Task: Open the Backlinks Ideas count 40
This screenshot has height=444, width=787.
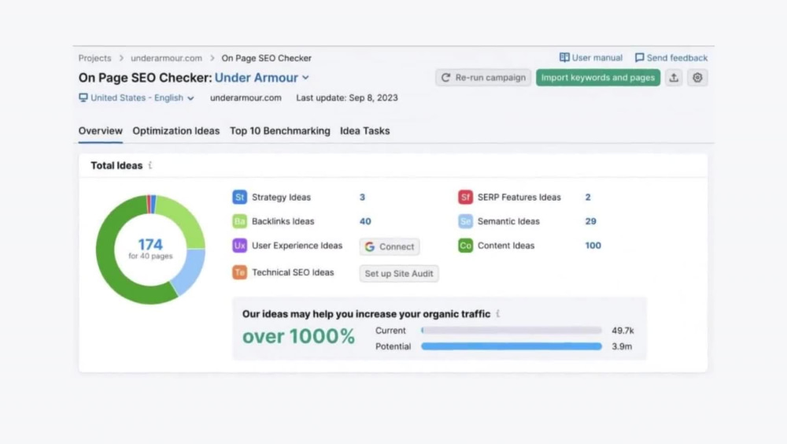Action: tap(365, 221)
